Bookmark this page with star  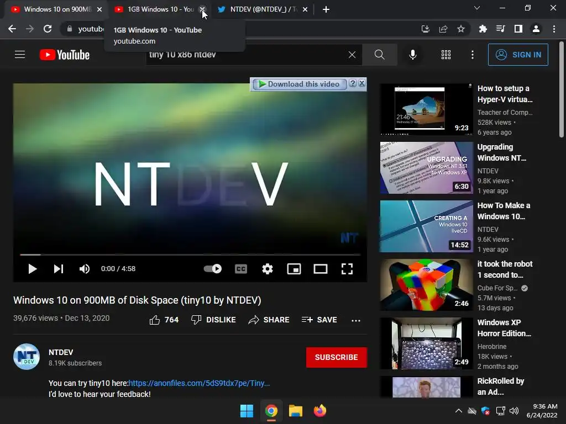461,29
